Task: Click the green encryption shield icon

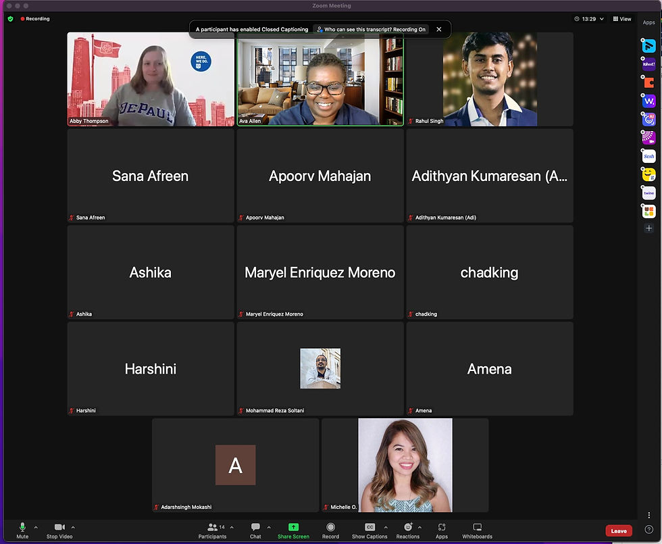Action: [x=11, y=19]
